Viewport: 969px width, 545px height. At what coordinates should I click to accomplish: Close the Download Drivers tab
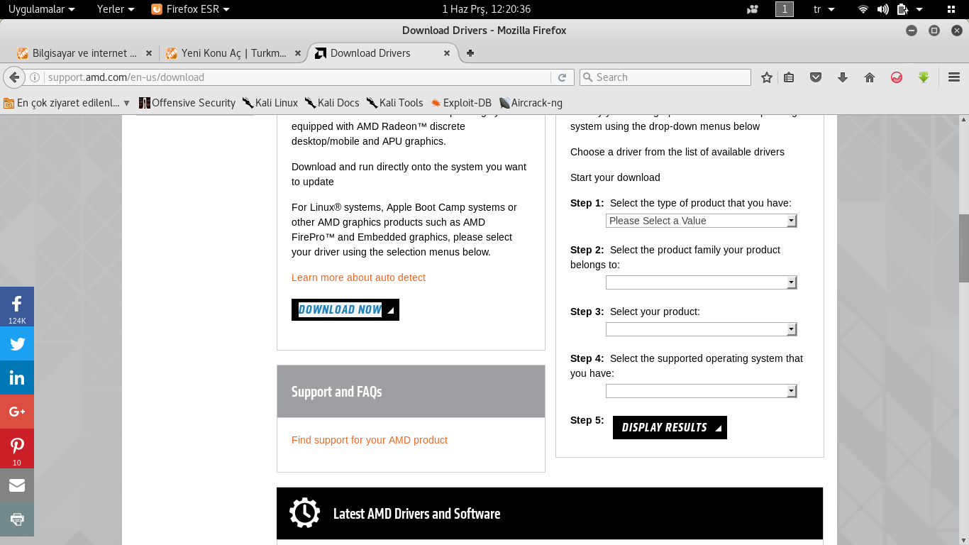(x=447, y=53)
